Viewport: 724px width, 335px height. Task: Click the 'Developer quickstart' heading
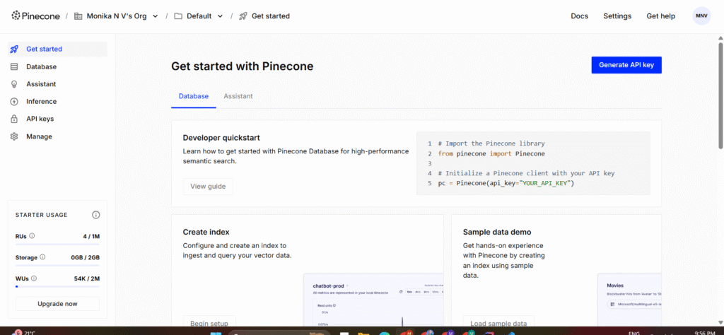221,138
